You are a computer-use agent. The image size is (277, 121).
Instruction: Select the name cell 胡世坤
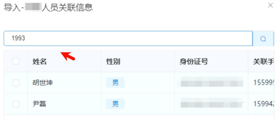(x=43, y=83)
